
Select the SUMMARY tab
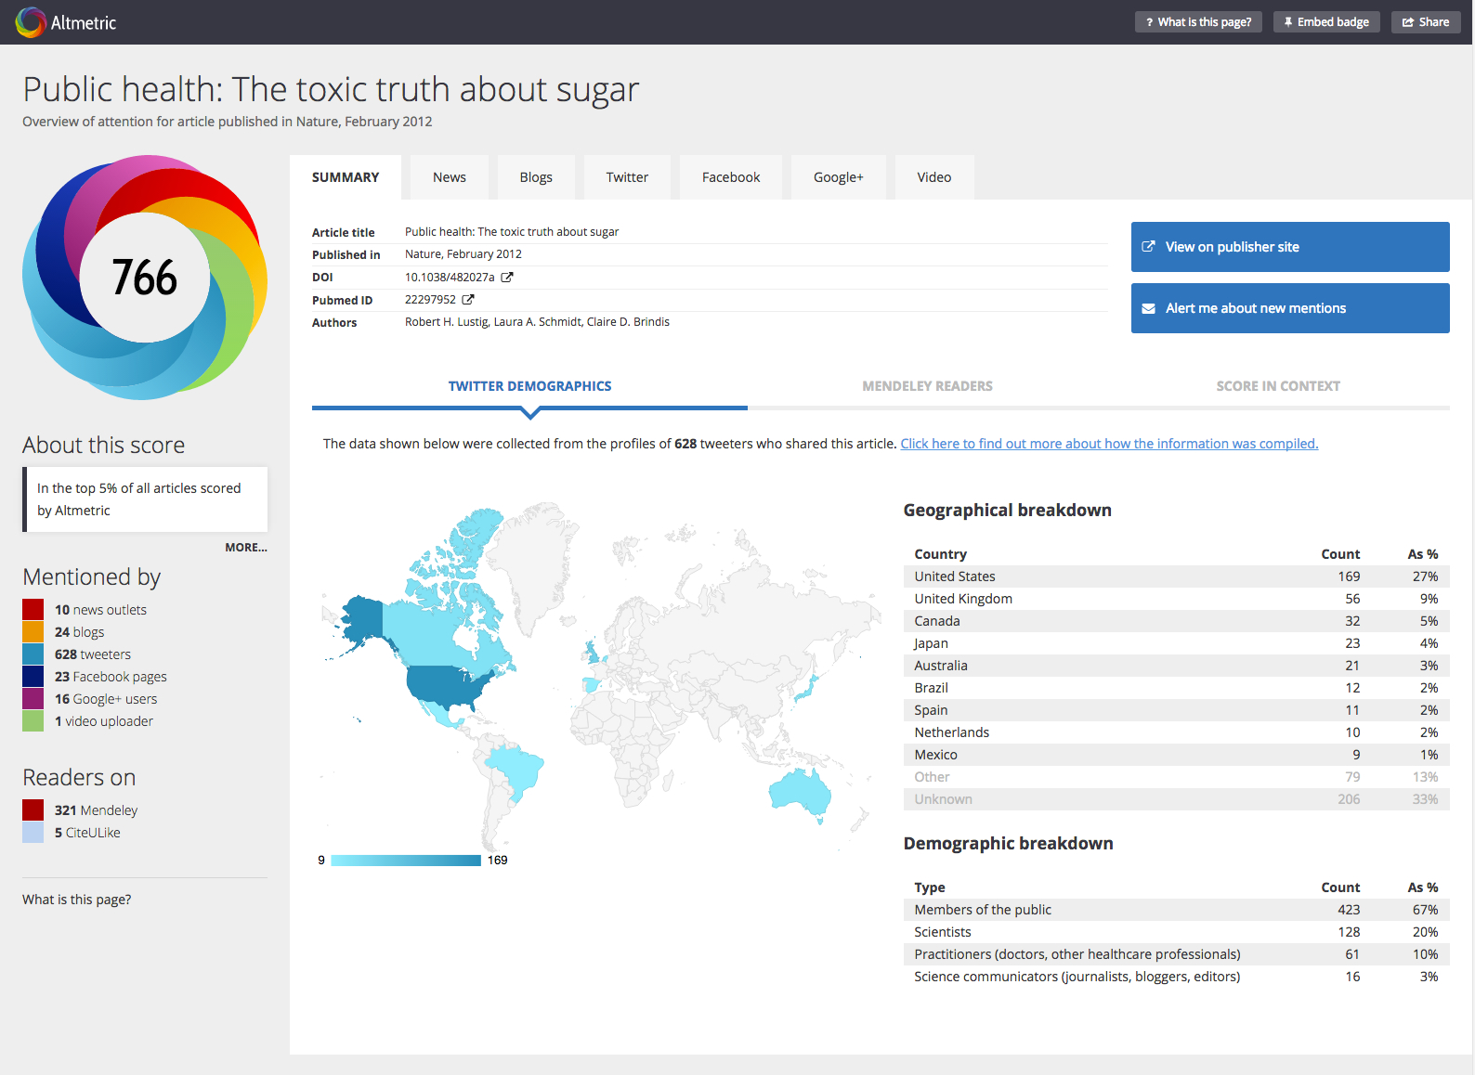click(x=346, y=177)
